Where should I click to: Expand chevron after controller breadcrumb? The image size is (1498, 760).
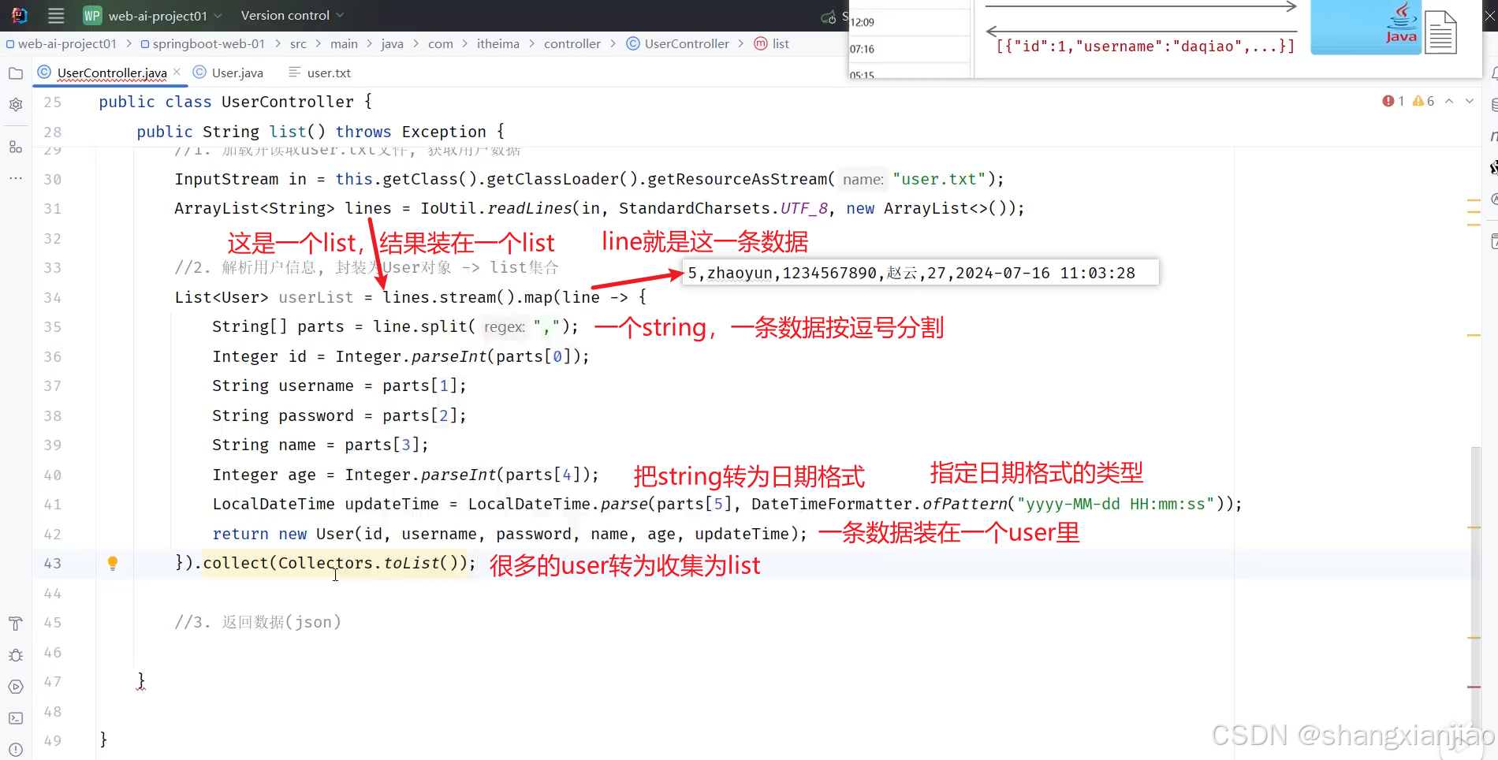(x=613, y=44)
